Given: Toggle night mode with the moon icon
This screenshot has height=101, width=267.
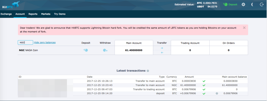Looking at the screenshot, I should tap(252, 5).
